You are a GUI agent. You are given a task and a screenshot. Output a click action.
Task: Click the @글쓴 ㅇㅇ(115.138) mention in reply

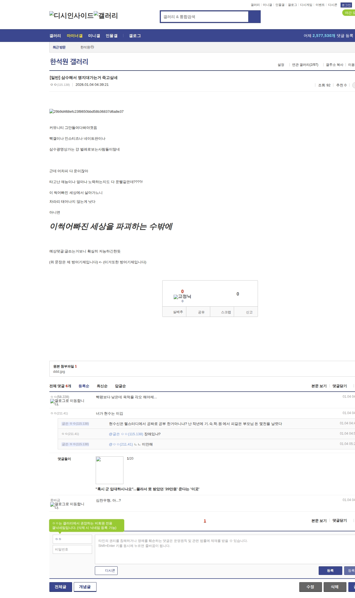click(x=126, y=434)
